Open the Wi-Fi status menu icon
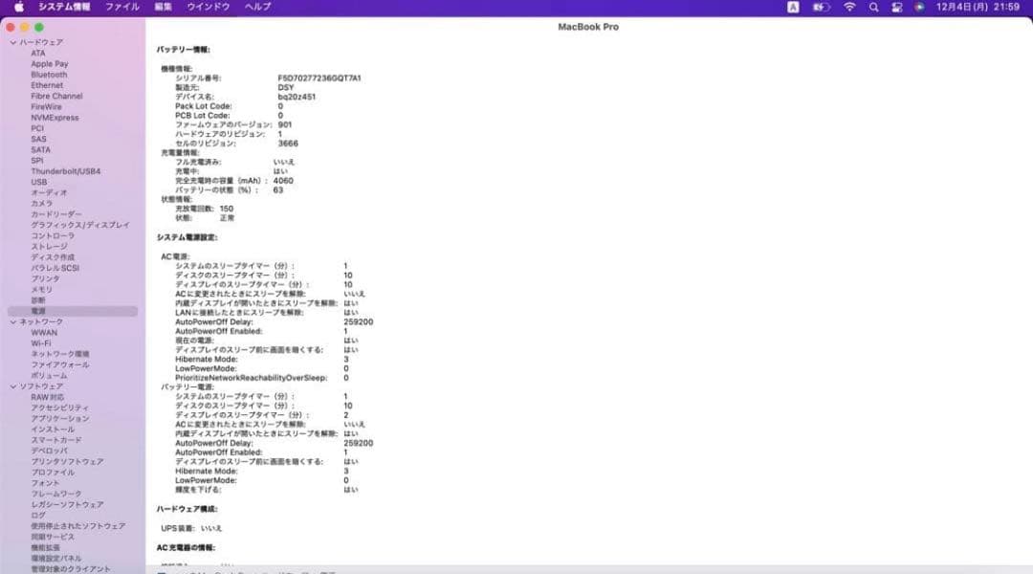Screen dimensions: 1033x574 pyautogui.click(x=850, y=7)
